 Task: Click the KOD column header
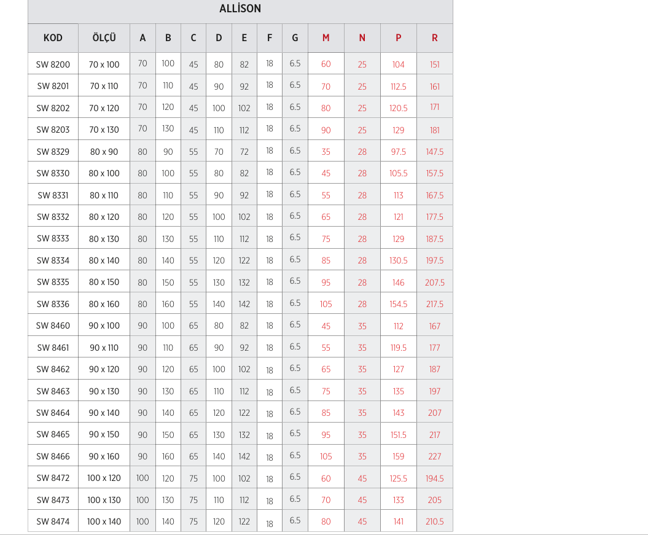point(53,38)
